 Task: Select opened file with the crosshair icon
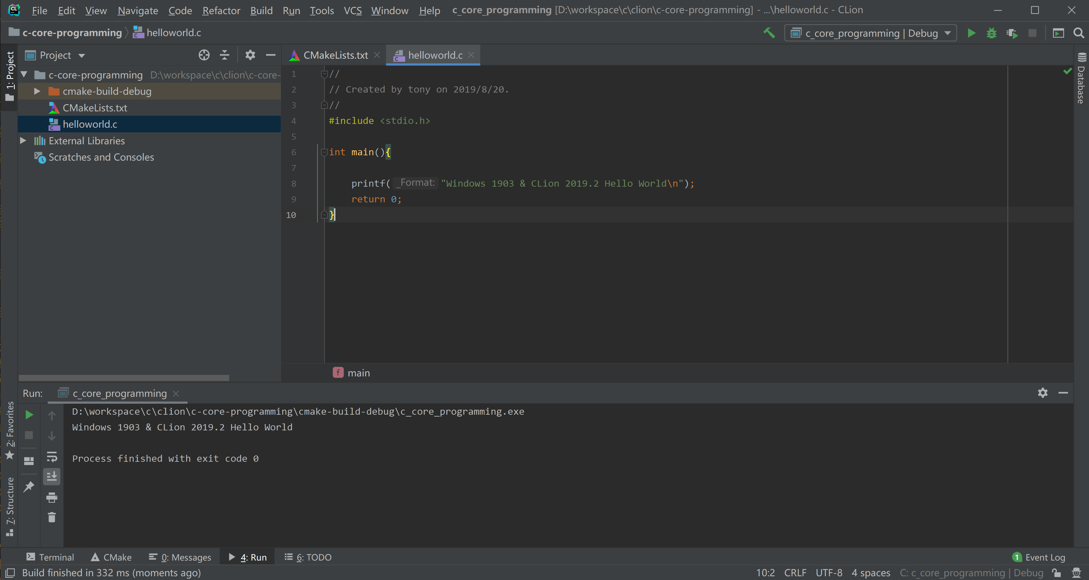pyautogui.click(x=204, y=55)
